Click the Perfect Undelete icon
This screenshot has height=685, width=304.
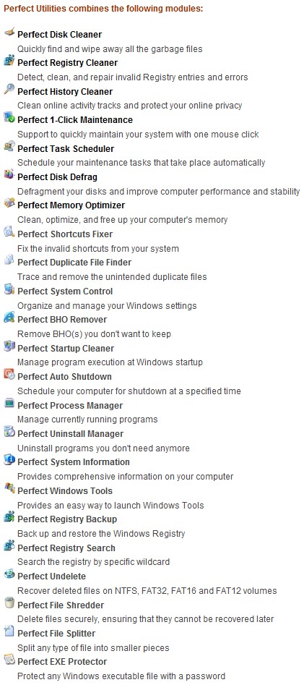click(9, 574)
